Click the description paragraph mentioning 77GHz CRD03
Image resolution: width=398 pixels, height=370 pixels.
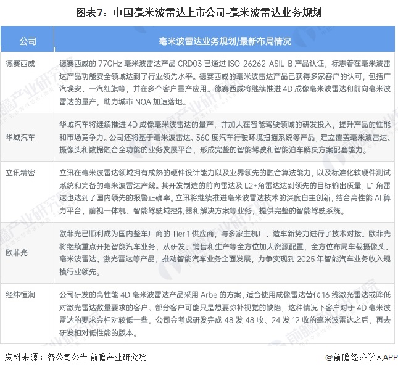225,83
